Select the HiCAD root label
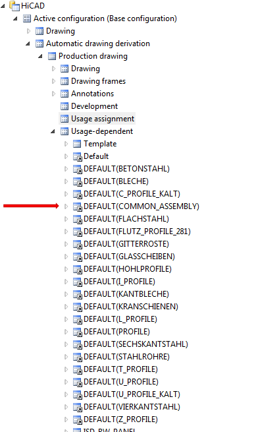Screen dimensions: 254x432 point(33,6)
